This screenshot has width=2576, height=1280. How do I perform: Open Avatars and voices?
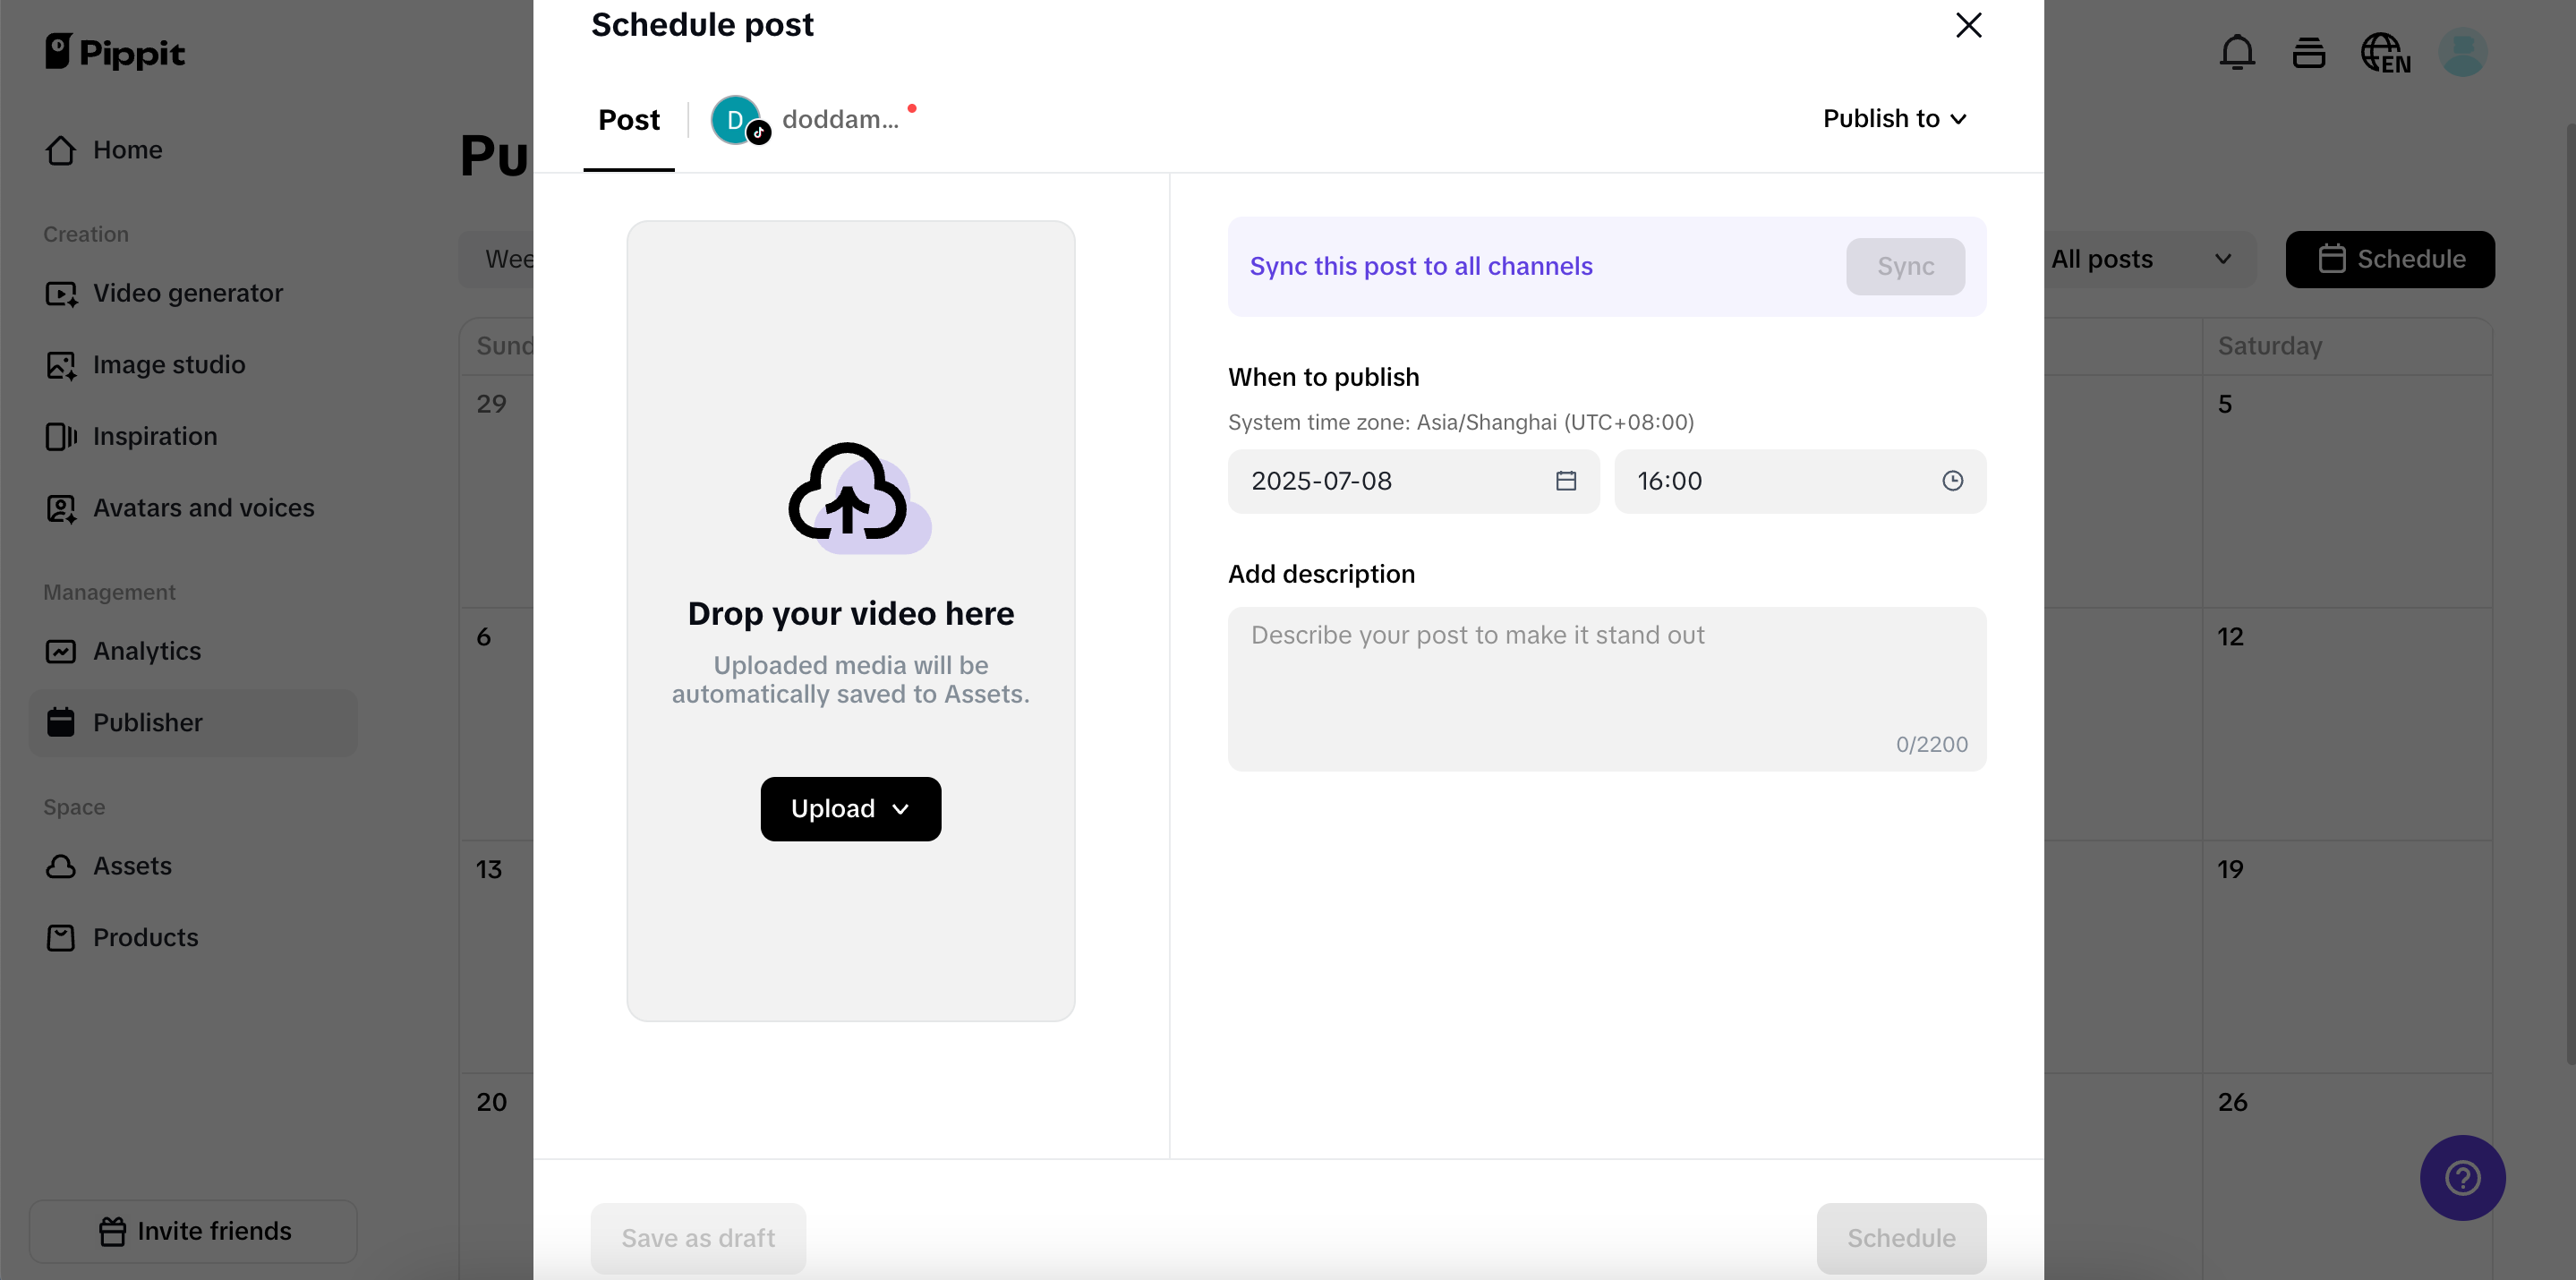204,508
